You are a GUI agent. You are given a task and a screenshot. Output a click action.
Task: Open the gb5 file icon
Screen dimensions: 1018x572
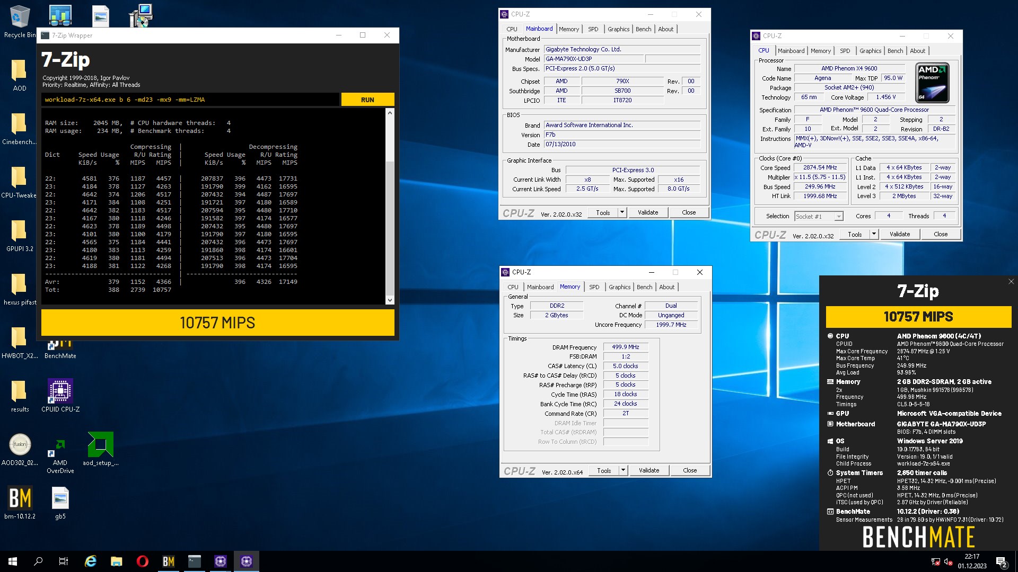click(x=60, y=503)
